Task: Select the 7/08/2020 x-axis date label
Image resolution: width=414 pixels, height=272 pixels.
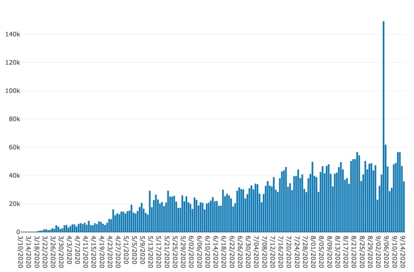Action: [265, 252]
